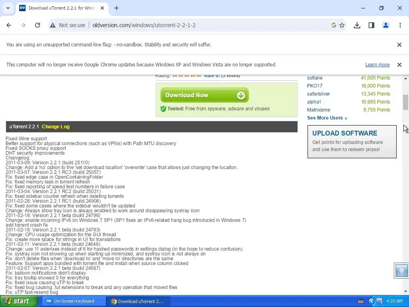409x307 pixels.
Task: Go back to the previous page
Action: pos(9,25)
